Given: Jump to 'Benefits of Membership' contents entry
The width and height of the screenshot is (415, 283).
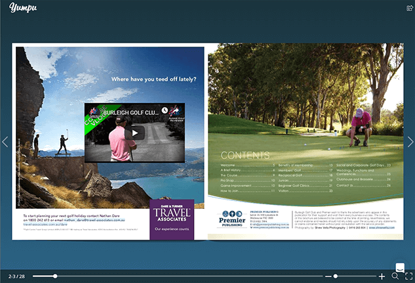Looking at the screenshot, I should tap(299, 165).
